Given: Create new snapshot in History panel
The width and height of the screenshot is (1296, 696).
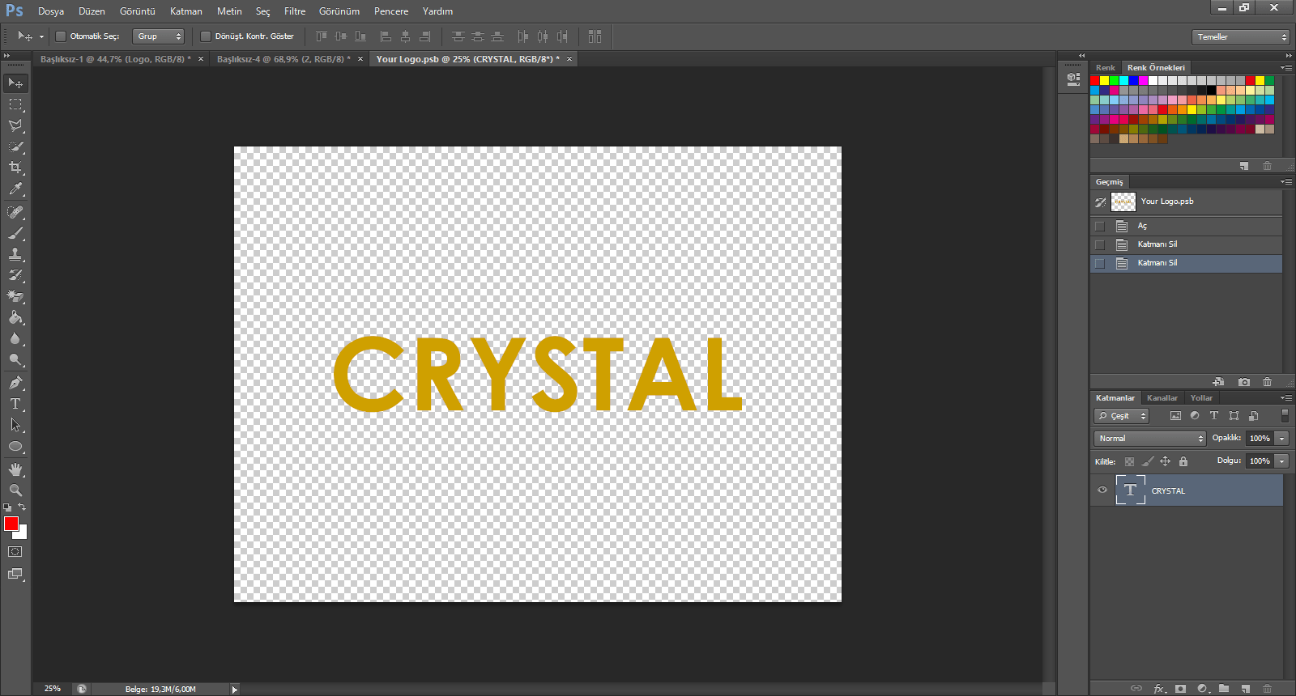Looking at the screenshot, I should tap(1244, 382).
